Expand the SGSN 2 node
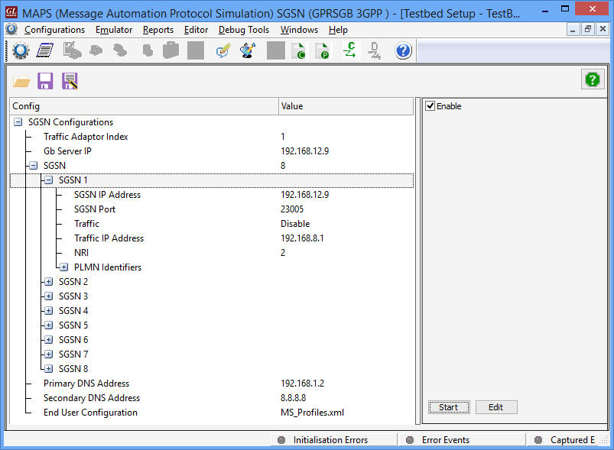The height and width of the screenshot is (450, 614). tap(49, 282)
